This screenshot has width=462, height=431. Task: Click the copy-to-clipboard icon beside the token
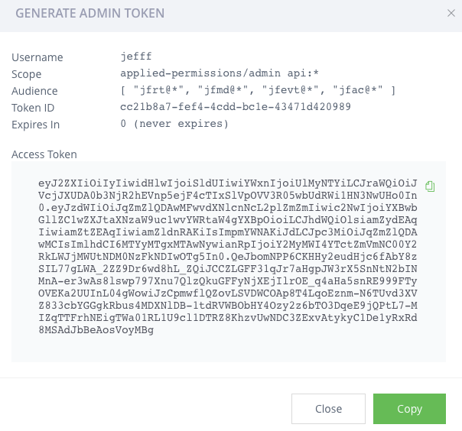click(430, 186)
